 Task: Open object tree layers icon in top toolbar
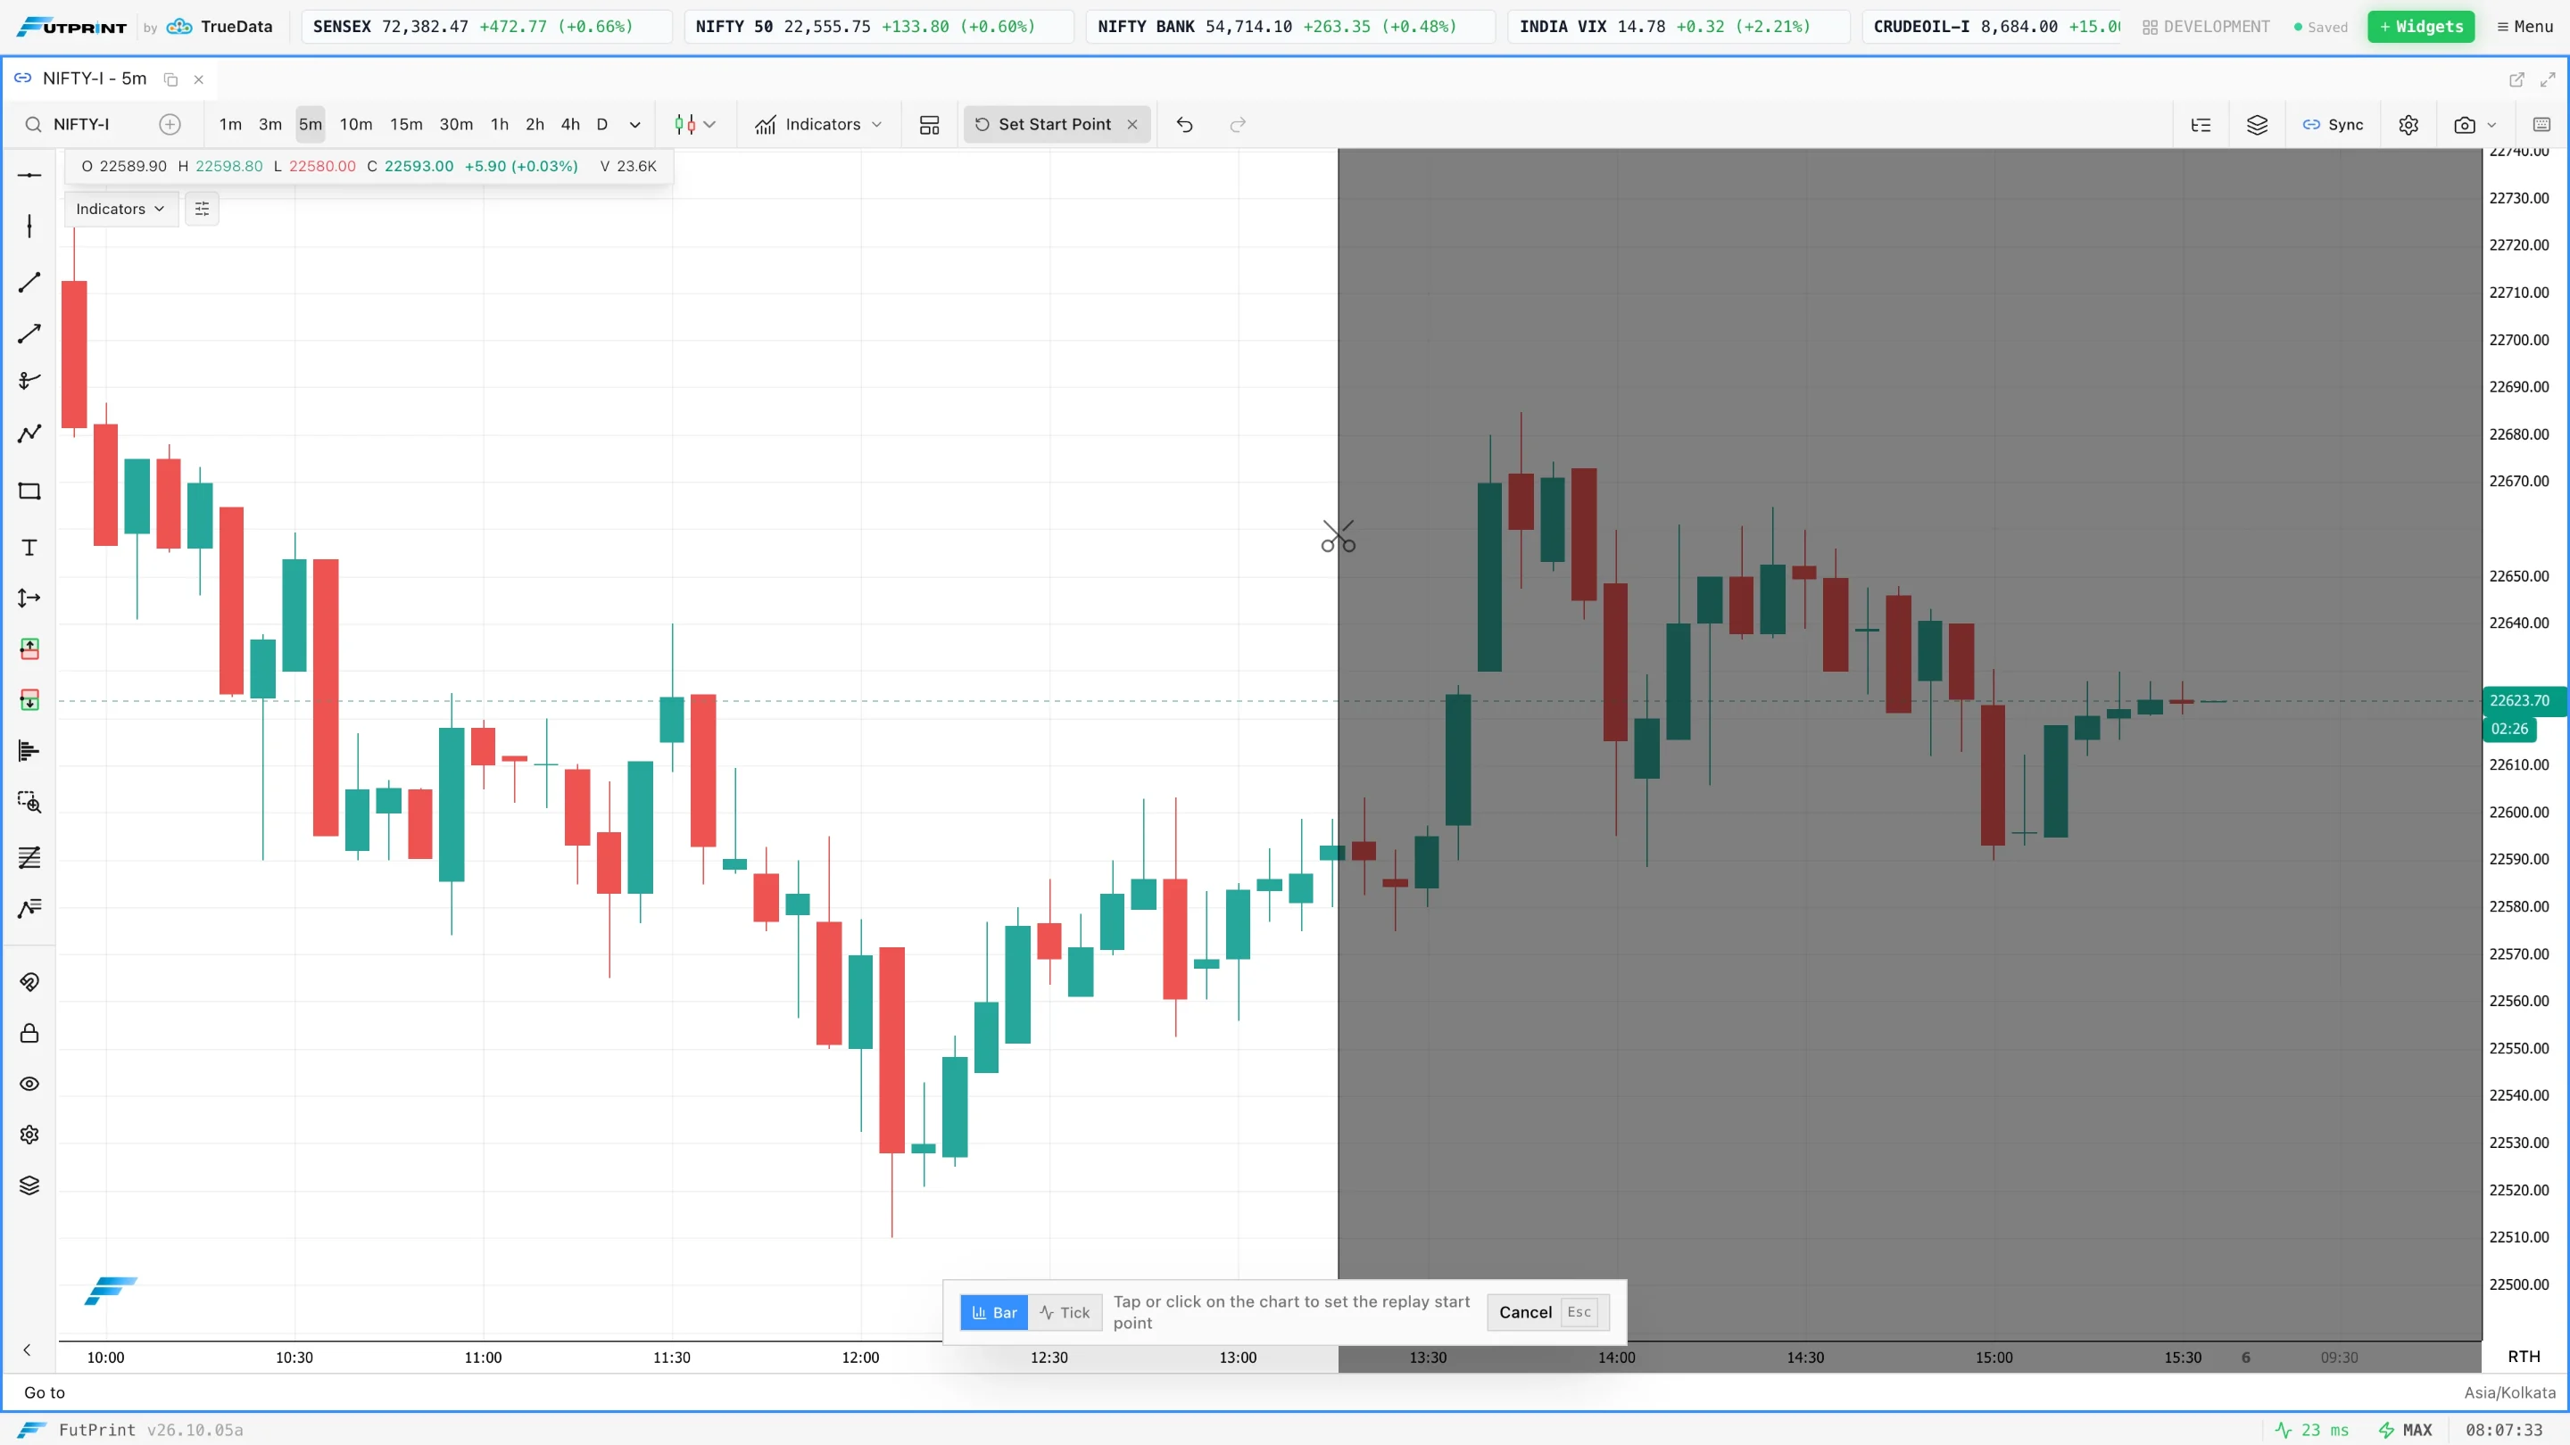(2257, 125)
